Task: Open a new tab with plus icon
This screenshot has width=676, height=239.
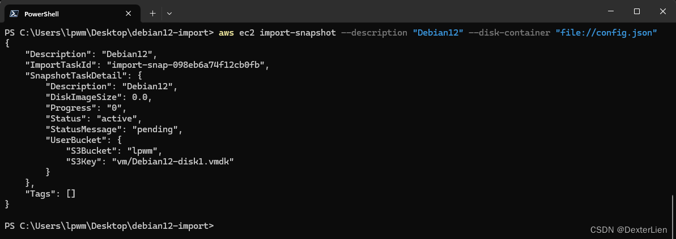Action: [152, 14]
